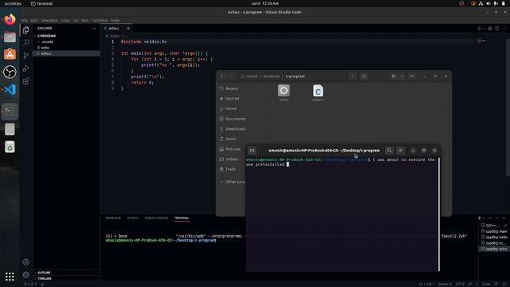Open Show Applications grid in the dock
This screenshot has height=287, width=510.
pyautogui.click(x=10, y=277)
